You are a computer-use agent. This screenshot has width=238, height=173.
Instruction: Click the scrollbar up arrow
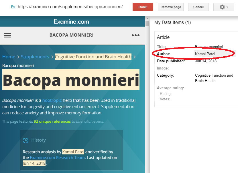tap(147, 19)
